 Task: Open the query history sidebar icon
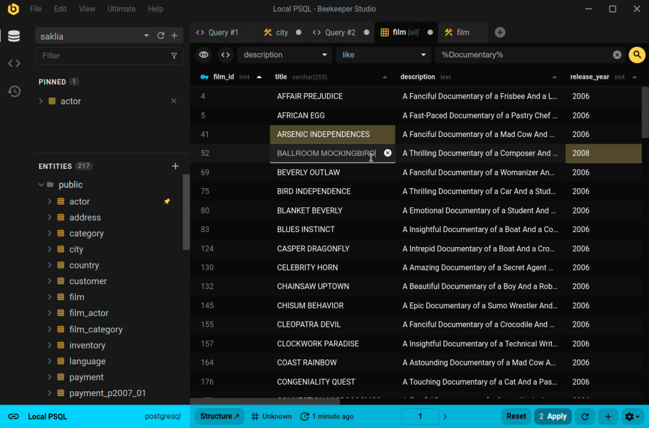(14, 91)
